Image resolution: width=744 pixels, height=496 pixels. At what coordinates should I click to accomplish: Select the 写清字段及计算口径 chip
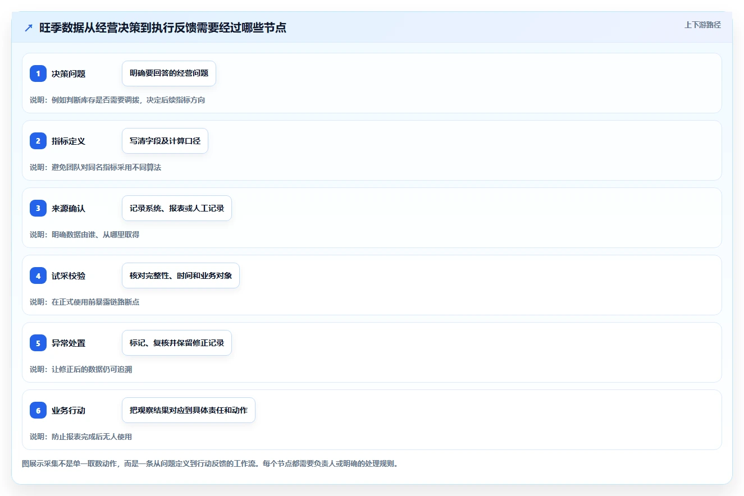tap(165, 141)
